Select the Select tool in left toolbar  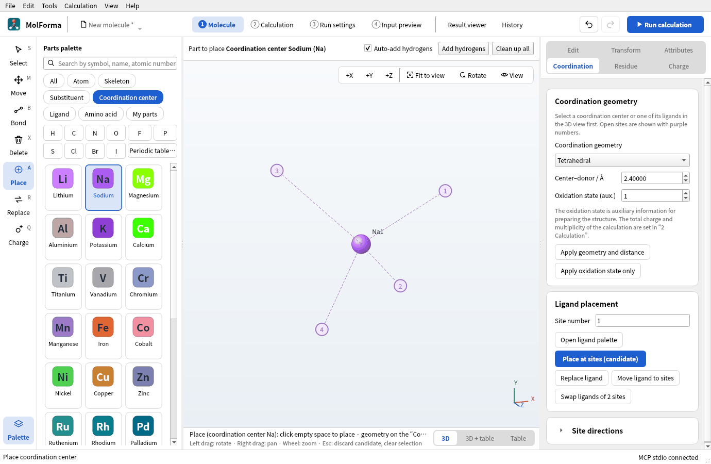19,56
